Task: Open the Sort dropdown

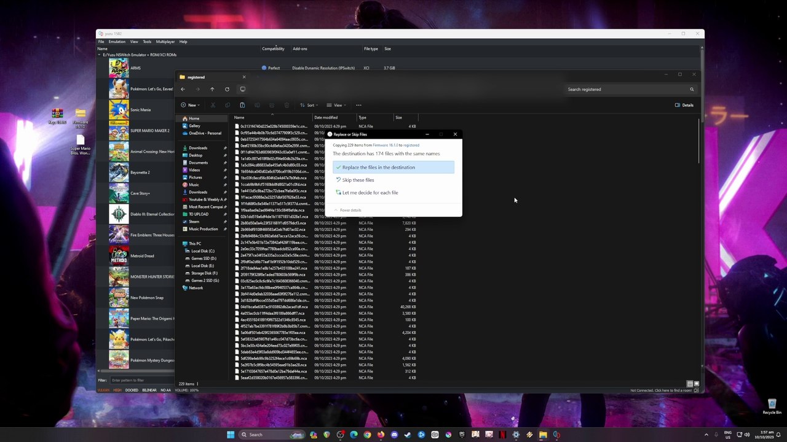Action: pos(308,105)
